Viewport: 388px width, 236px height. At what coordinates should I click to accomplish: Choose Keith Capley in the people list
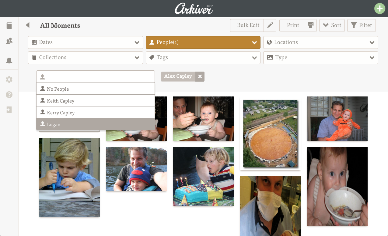[96, 101]
